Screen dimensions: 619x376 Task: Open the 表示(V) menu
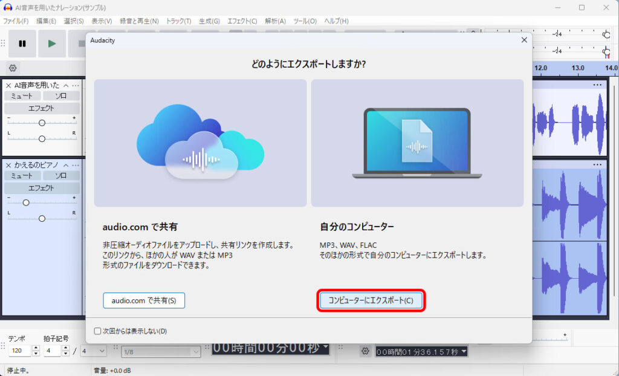click(x=102, y=21)
